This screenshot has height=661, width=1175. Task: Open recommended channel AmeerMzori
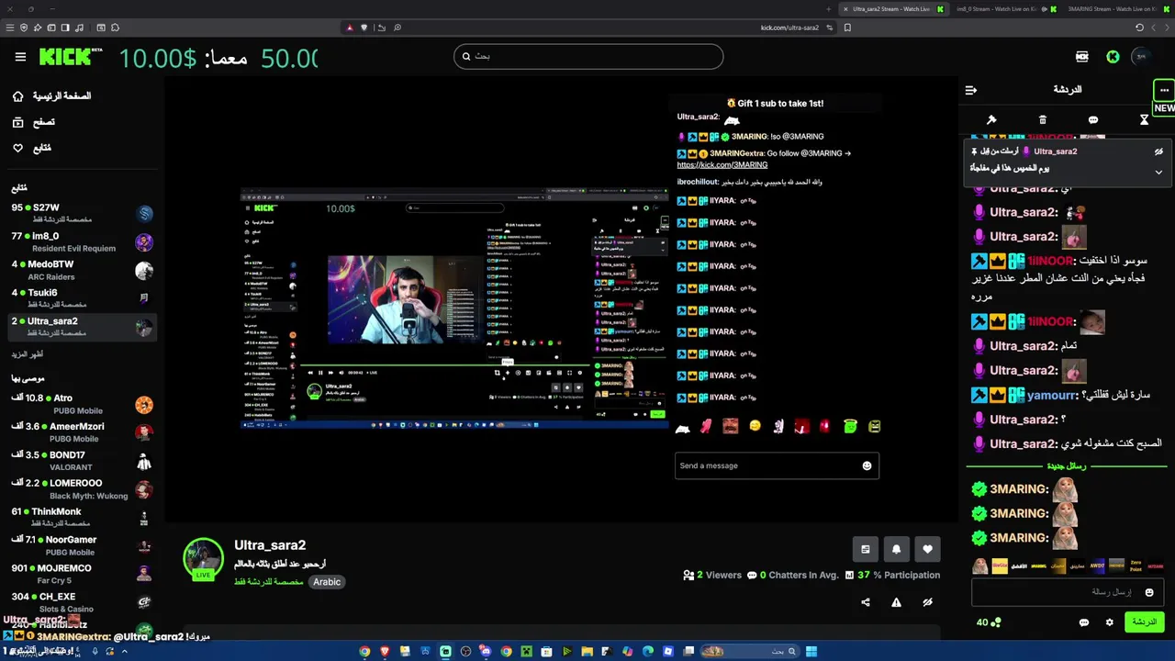(x=82, y=432)
